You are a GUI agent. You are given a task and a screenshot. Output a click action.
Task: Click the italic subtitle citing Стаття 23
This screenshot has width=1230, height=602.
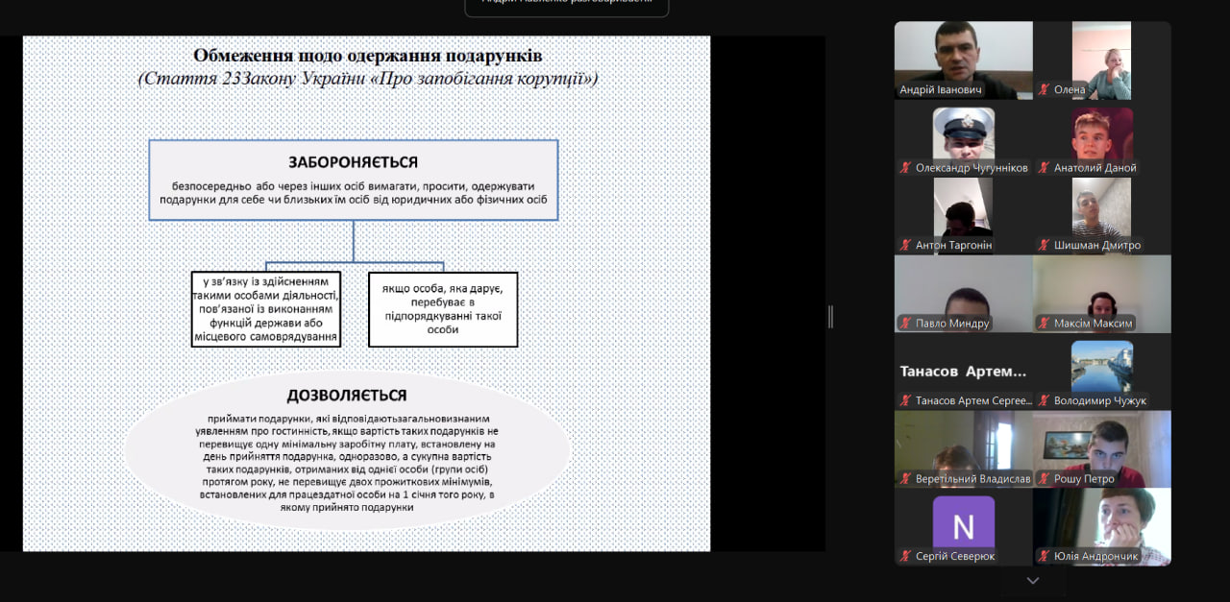[367, 79]
